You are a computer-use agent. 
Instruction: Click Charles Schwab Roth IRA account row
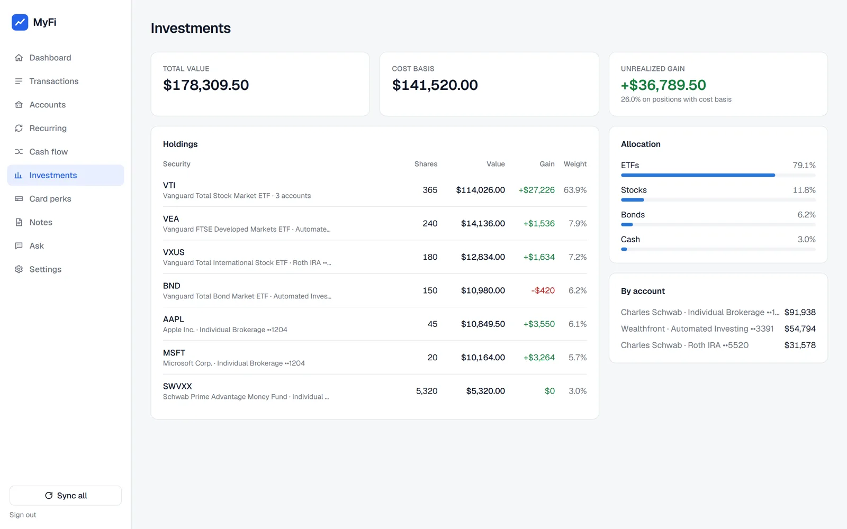tap(718, 345)
